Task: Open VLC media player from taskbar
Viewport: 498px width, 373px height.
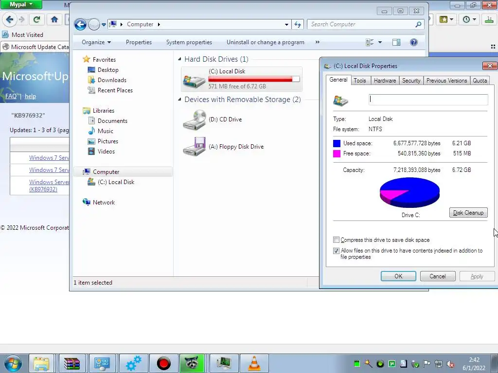Action: coord(254,363)
